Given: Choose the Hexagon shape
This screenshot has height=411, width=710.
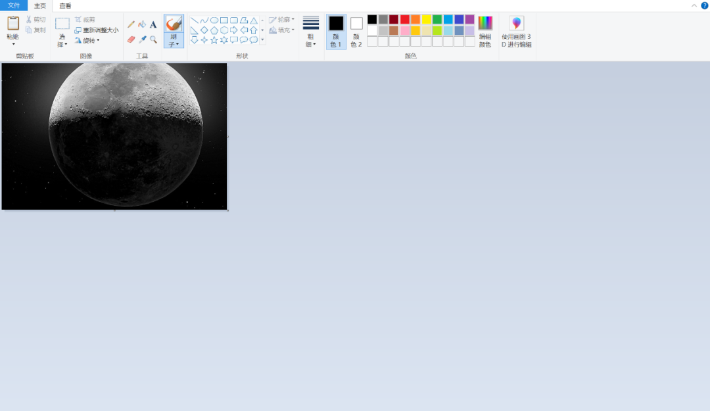Looking at the screenshot, I should (224, 30).
